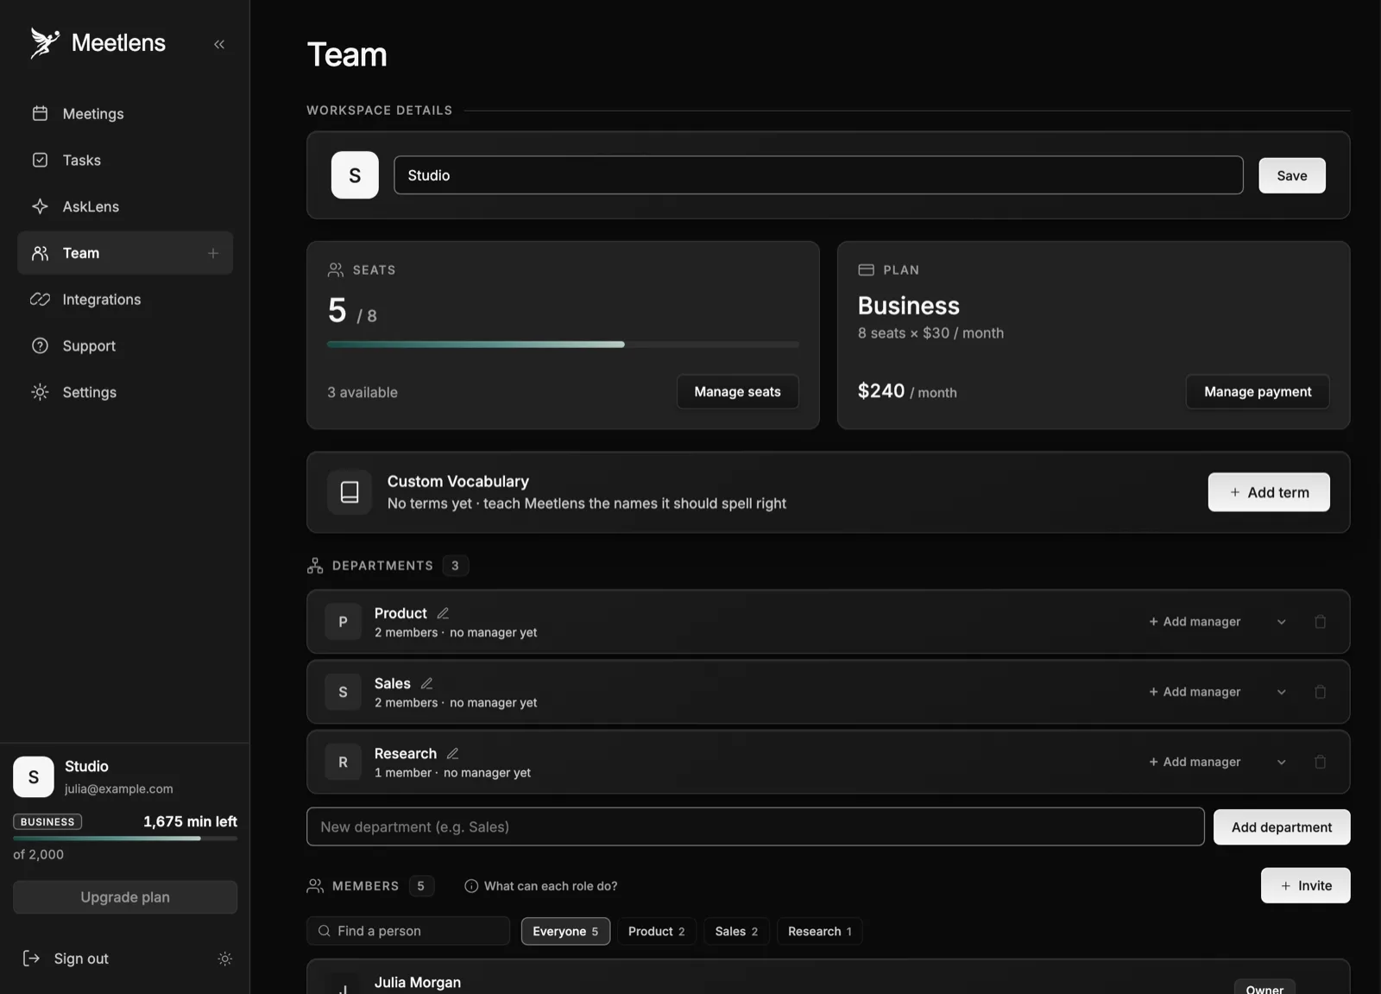
Task: Rename Product department with pencil icon
Action: click(443, 613)
